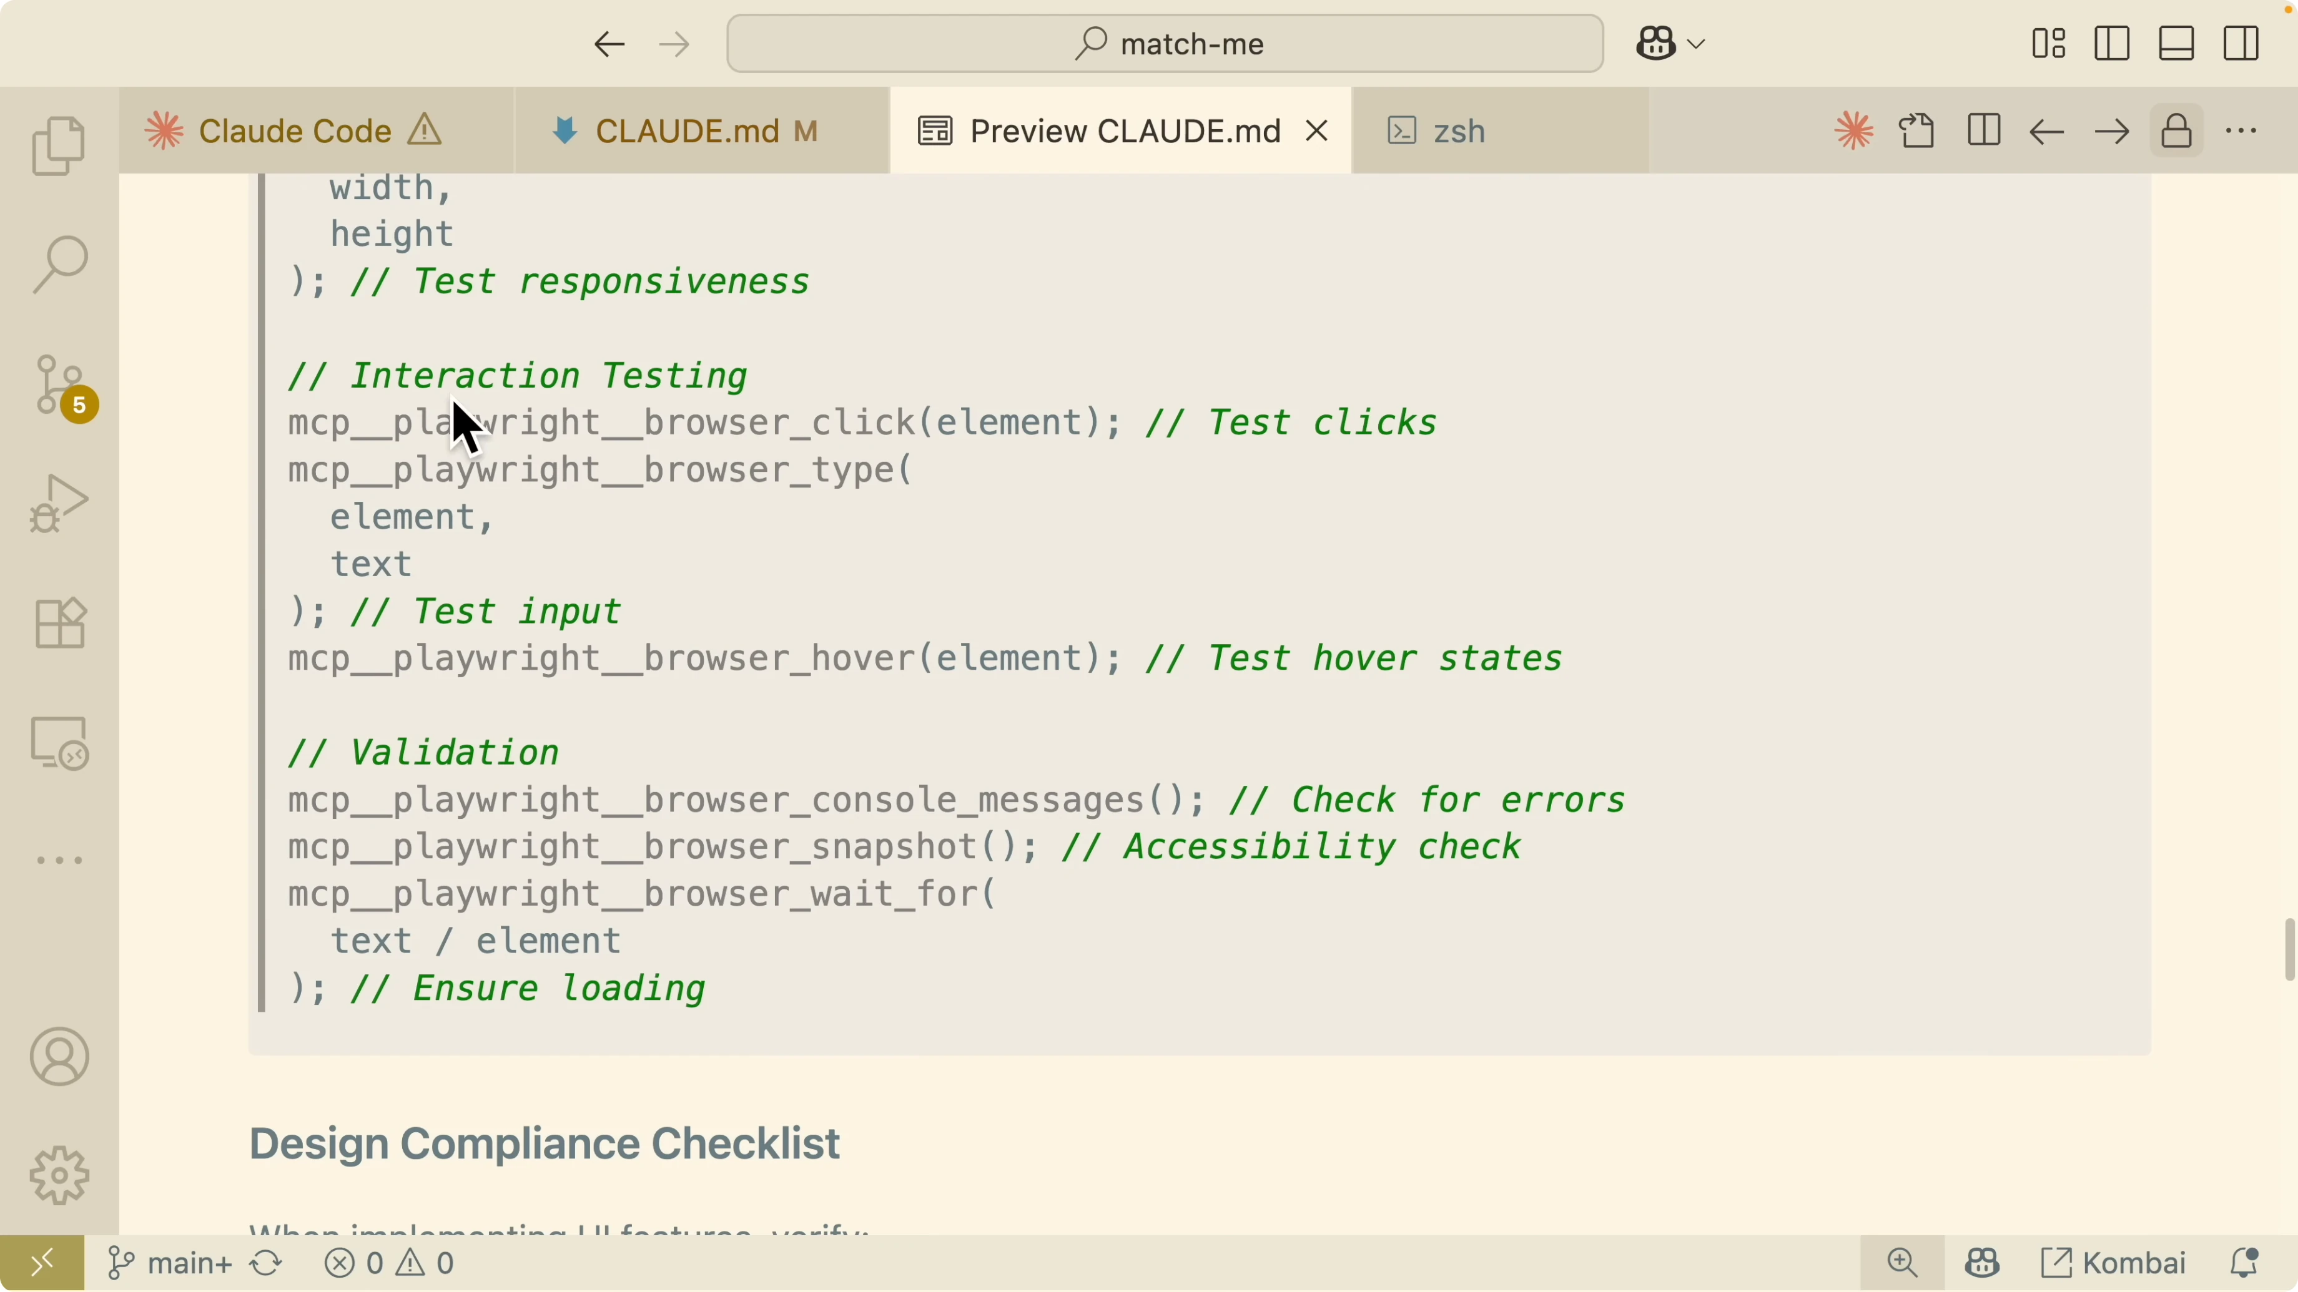Click the '// Test responsiveness' comment
Viewport: 2298px width, 1292px height.
coord(580,281)
